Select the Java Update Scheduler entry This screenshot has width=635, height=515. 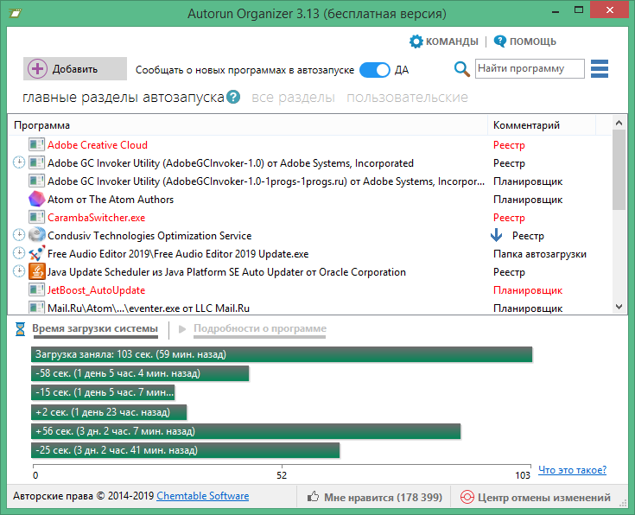click(226, 272)
